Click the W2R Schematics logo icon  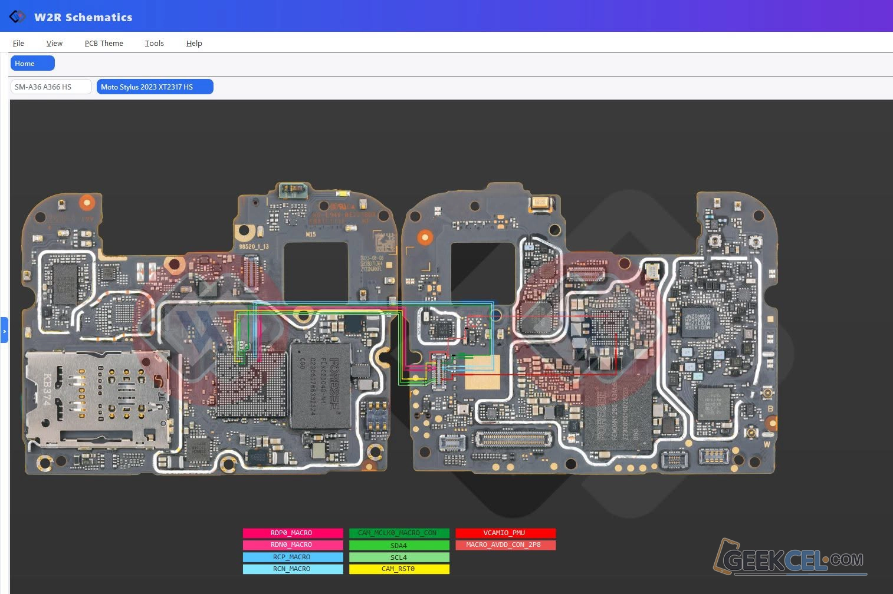coord(17,16)
